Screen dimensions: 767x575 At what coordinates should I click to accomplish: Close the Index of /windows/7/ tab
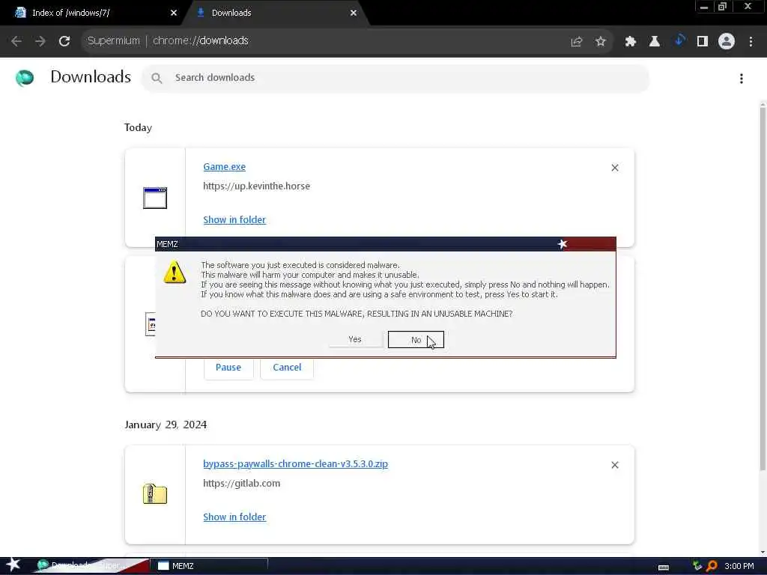click(x=174, y=13)
